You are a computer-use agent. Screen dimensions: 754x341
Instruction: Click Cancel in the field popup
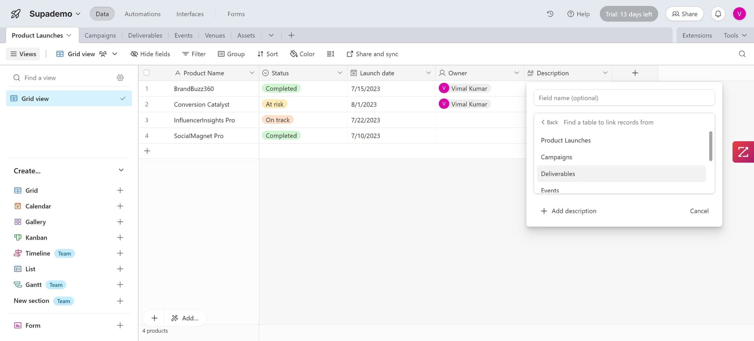coord(699,211)
